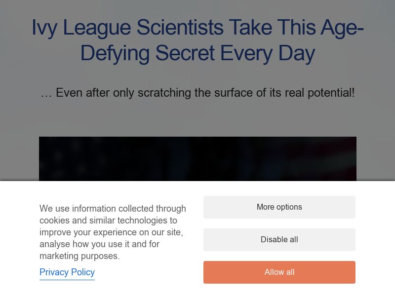Click the 'Ivy League Scientists' headline
395x296 pixels.
pyautogui.click(x=197, y=28)
